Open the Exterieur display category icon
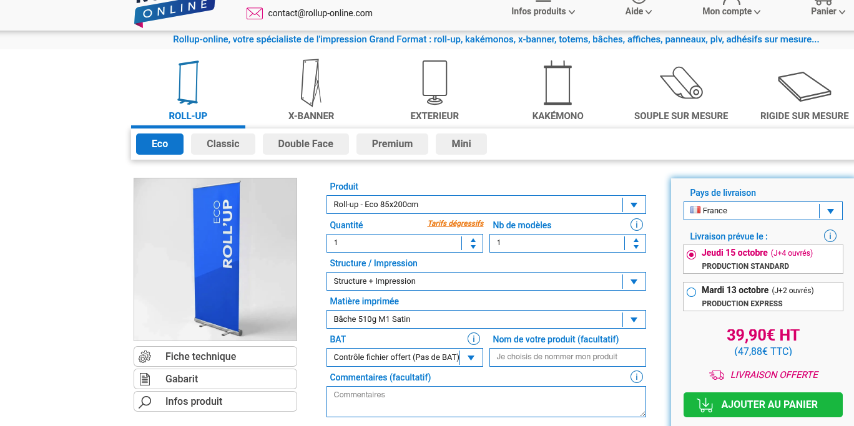The width and height of the screenshot is (854, 426). click(x=434, y=82)
